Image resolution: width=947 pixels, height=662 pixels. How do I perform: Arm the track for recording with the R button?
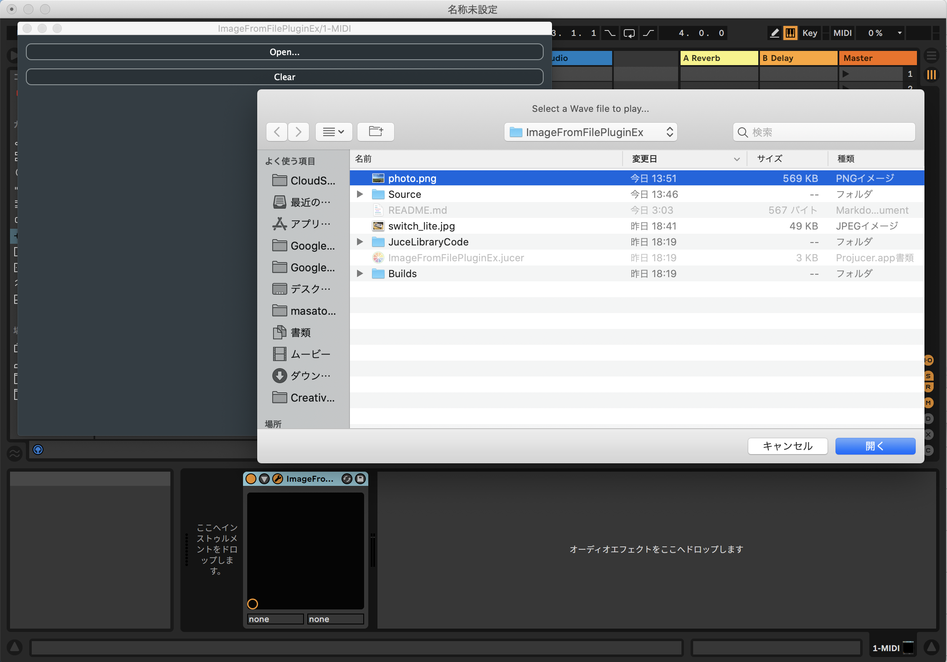(x=929, y=386)
